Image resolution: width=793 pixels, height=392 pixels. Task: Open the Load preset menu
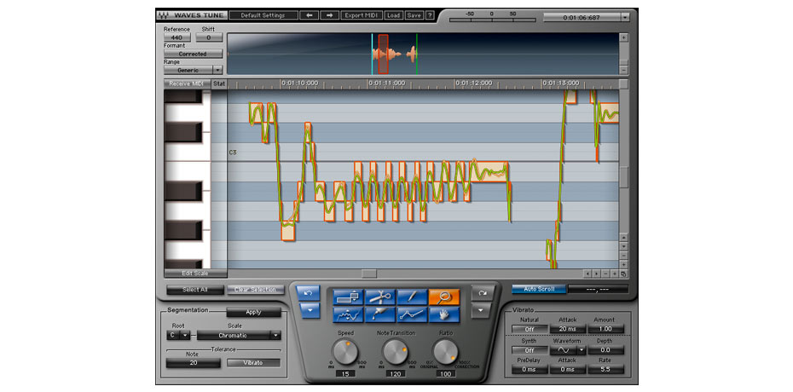click(x=393, y=15)
